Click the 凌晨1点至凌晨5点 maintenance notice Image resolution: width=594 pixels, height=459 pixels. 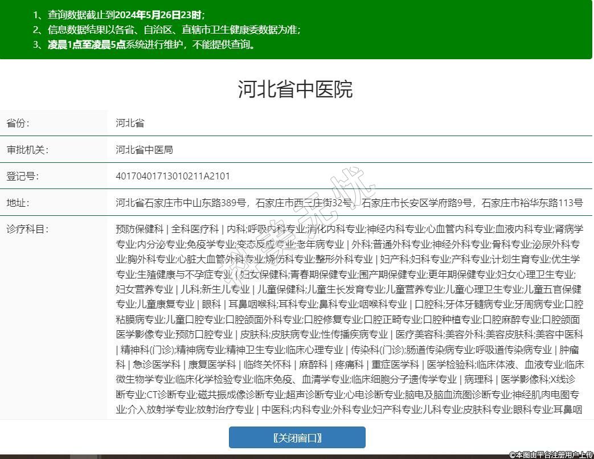click(x=151, y=45)
